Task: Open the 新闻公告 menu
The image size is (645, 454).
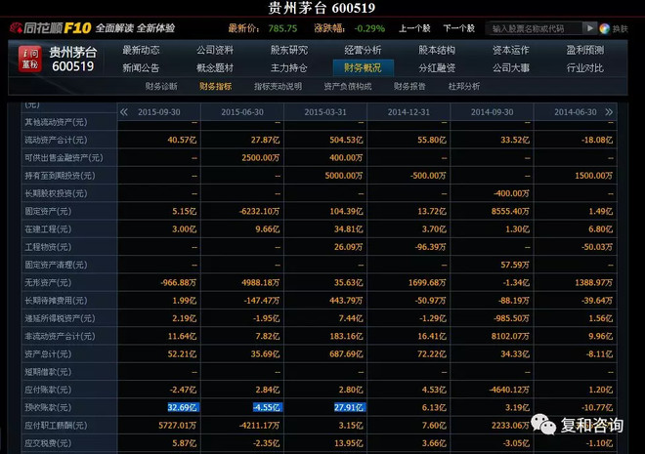Action: tap(141, 67)
